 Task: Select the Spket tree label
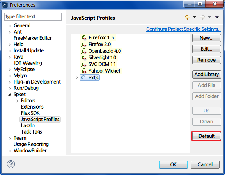click(x=19, y=94)
